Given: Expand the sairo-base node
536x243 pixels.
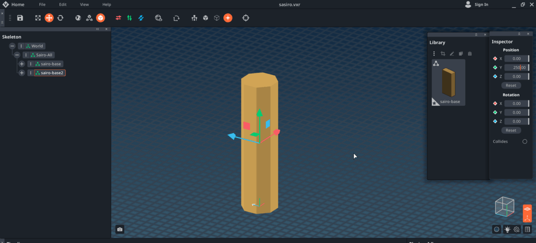Looking at the screenshot, I should pos(21,64).
